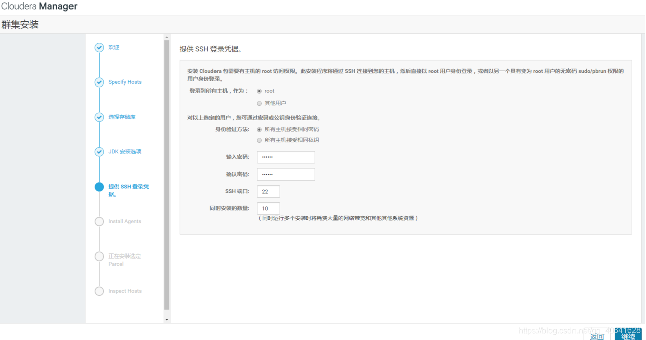The width and height of the screenshot is (646, 340).
Task: Click the Cloudera Manager logo
Action: [x=39, y=7]
